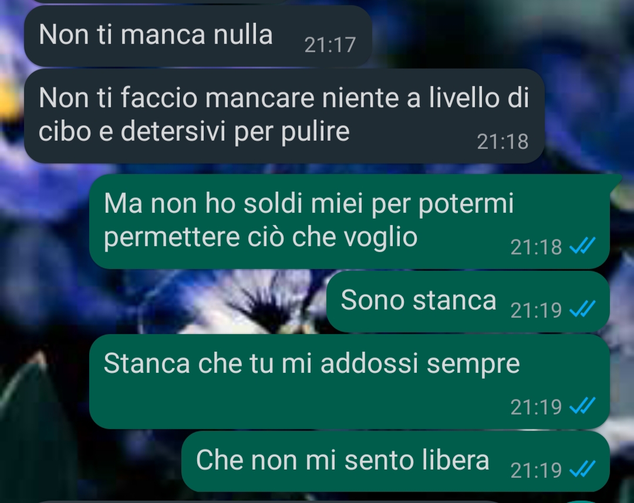Tap blue double-check on "Sono stanca" message
This screenshot has height=503, width=634.
(x=582, y=310)
